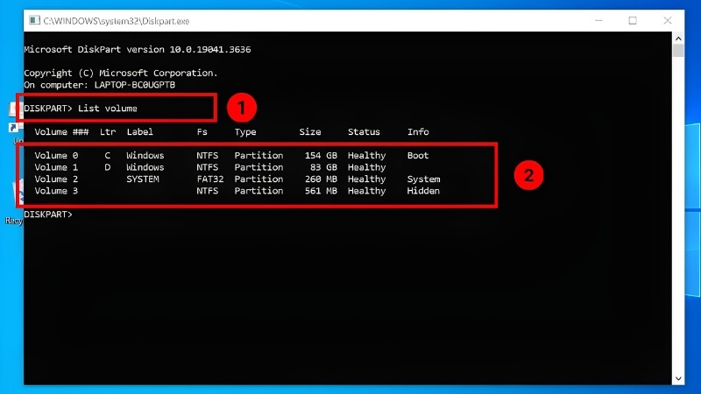Click the 'System' info value of Volume 2

click(423, 179)
